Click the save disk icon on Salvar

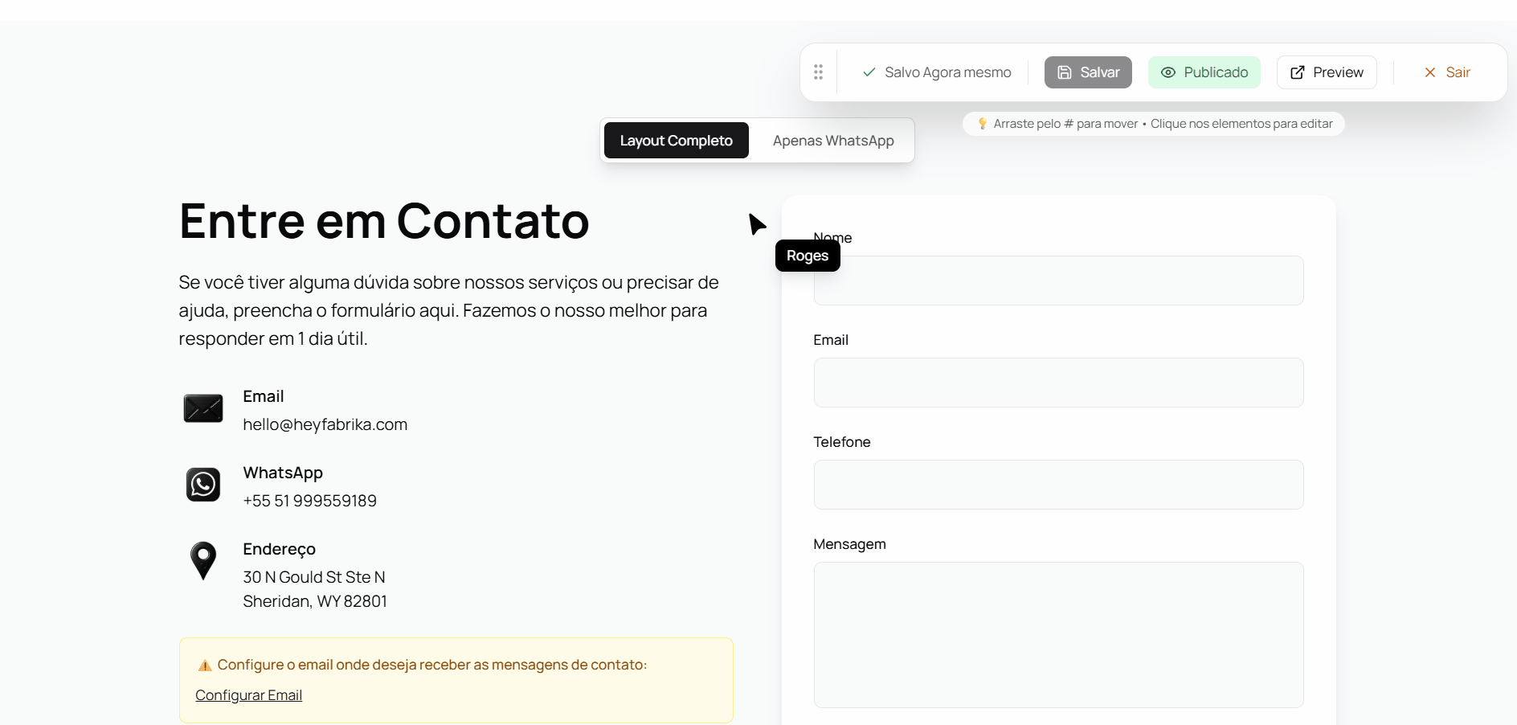pyautogui.click(x=1064, y=72)
